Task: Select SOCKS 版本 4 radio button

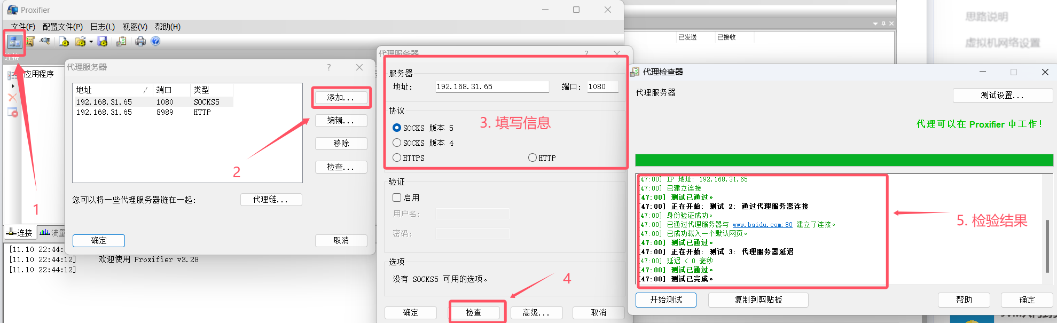Action: [397, 143]
